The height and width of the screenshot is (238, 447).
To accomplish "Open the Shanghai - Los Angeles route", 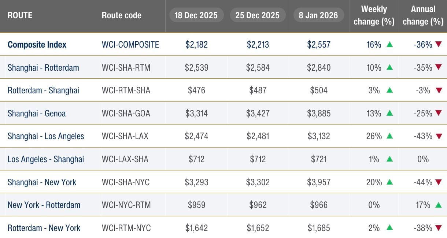I will (x=46, y=136).
